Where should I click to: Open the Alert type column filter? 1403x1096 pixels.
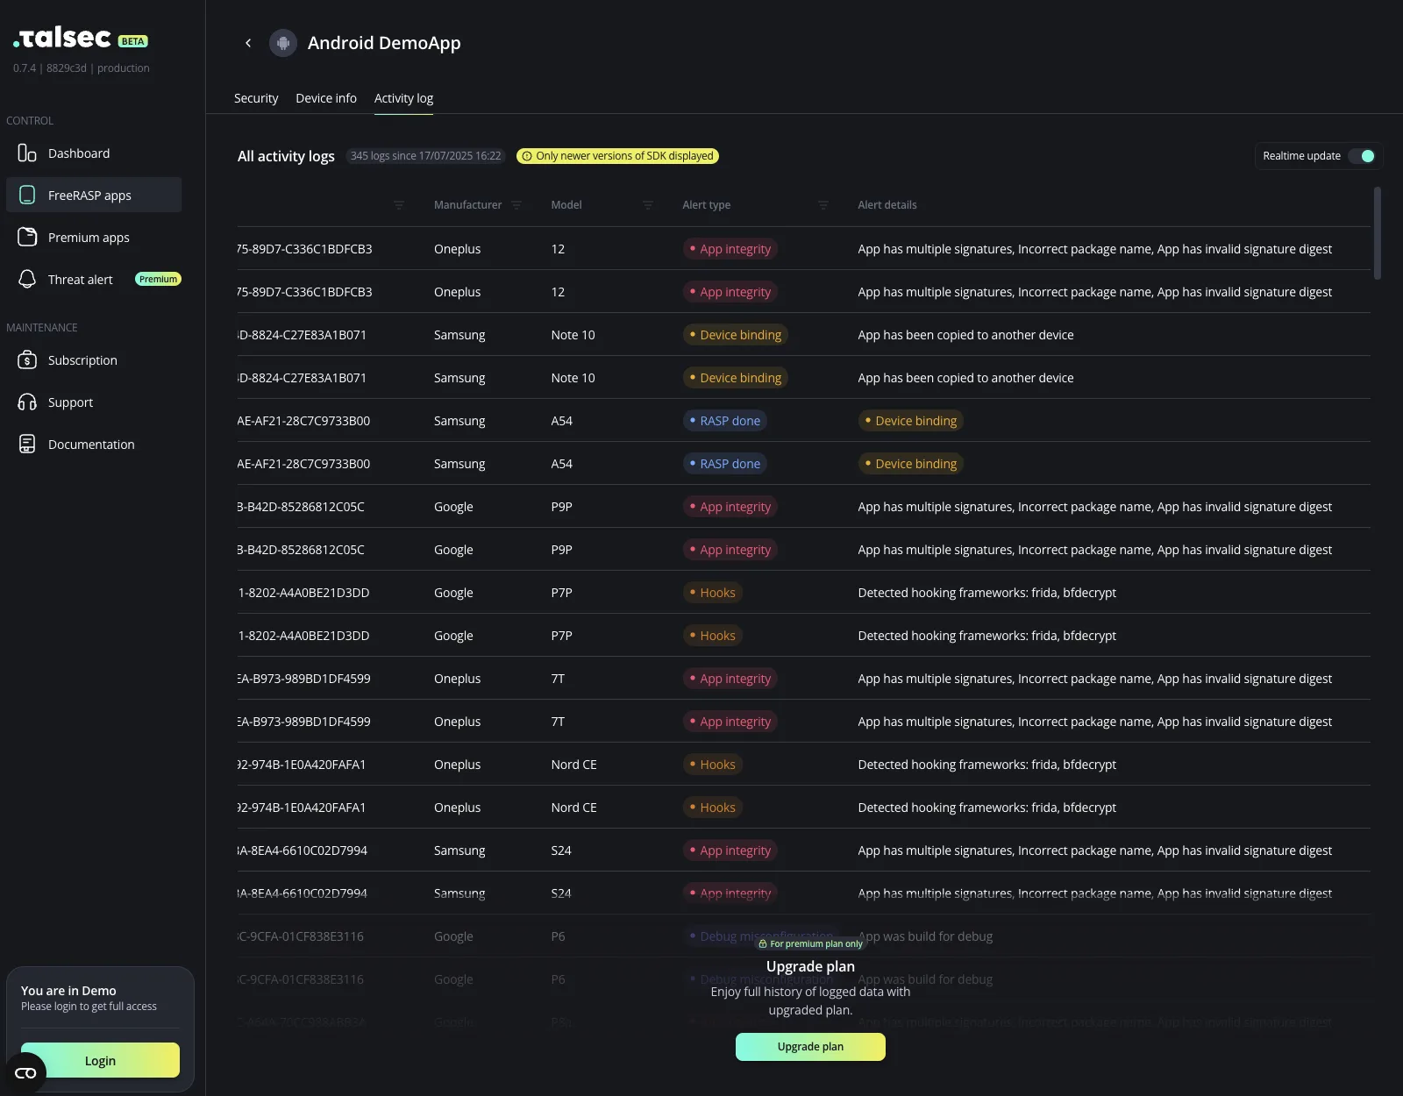coord(823,205)
